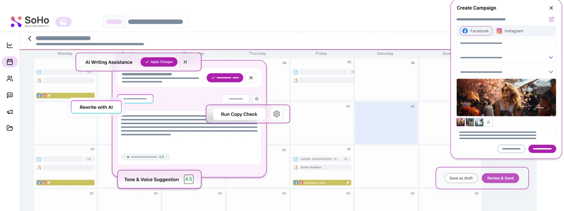Click the Friday column header
This screenshot has height=211, width=564.
(321, 53)
